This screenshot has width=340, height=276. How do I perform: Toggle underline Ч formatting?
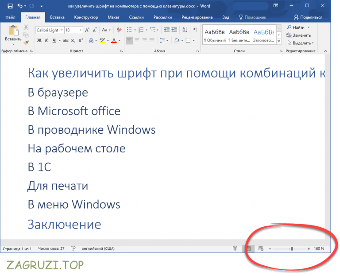(54, 40)
